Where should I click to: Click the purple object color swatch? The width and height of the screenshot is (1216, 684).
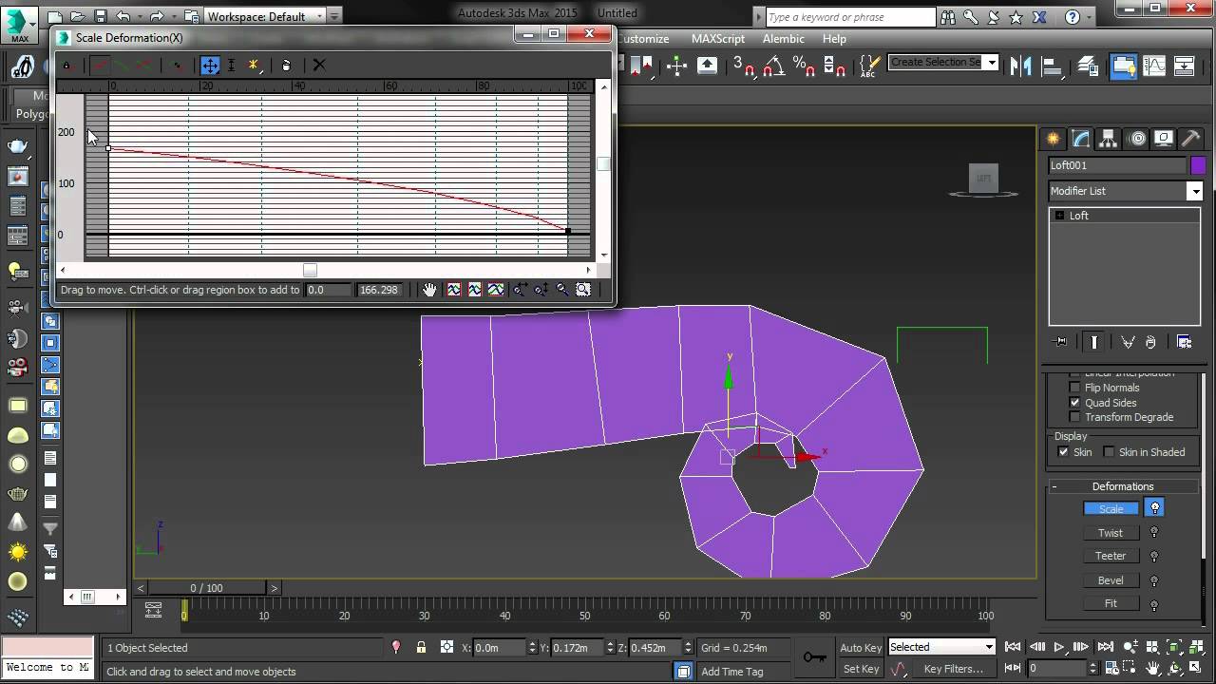(x=1198, y=165)
